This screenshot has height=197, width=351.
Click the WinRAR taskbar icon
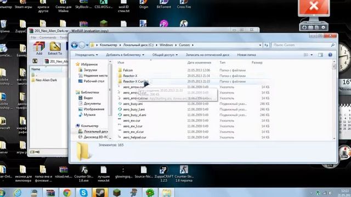(x=50, y=192)
